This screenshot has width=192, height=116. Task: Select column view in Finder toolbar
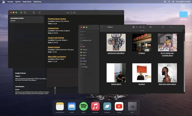click(140, 27)
